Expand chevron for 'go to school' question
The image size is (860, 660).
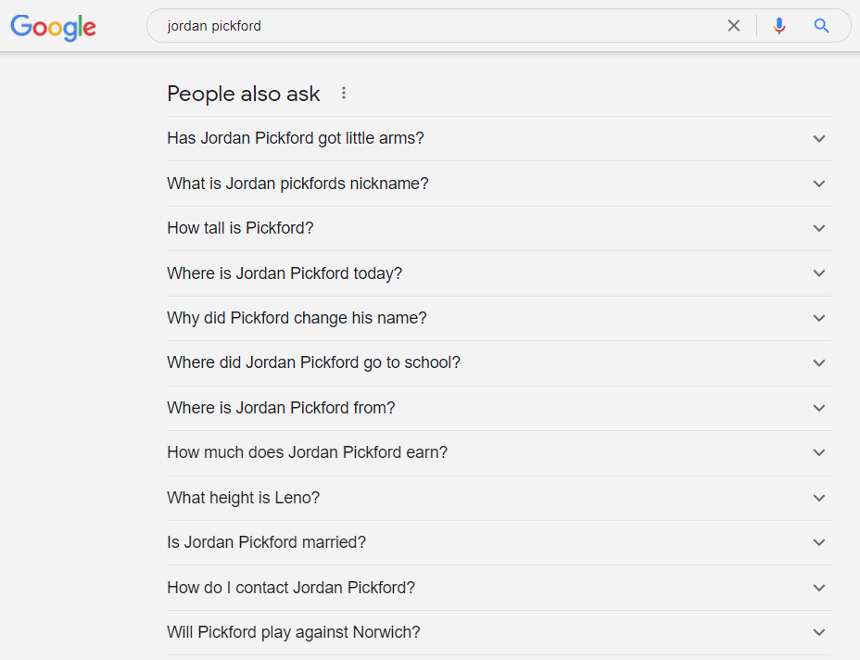[x=819, y=363]
